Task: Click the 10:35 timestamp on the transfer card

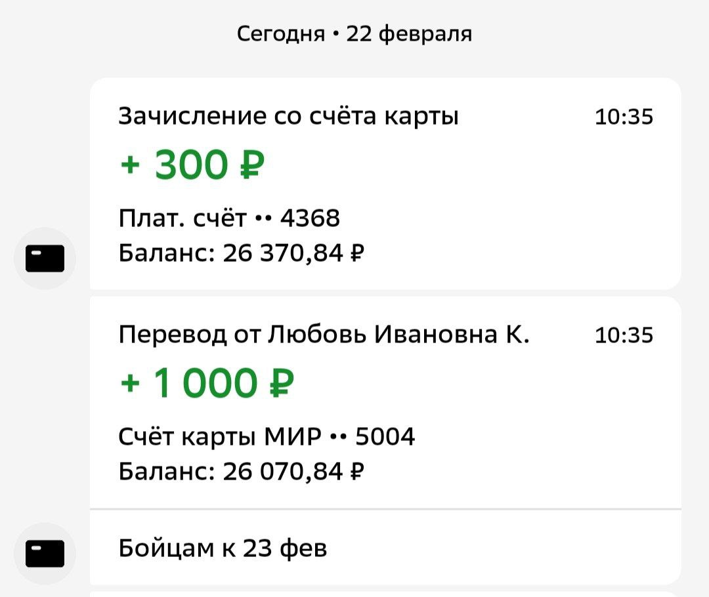Action: 624,336
